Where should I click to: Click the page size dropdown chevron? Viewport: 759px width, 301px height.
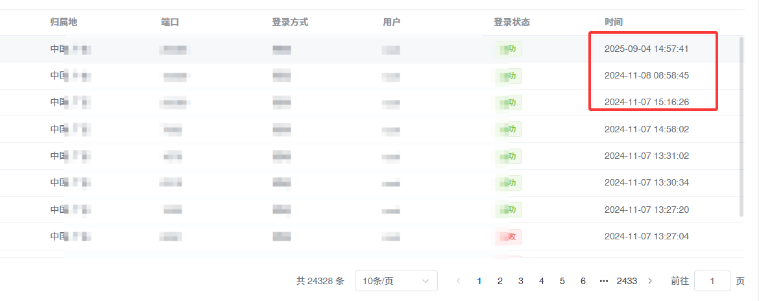pyautogui.click(x=426, y=281)
